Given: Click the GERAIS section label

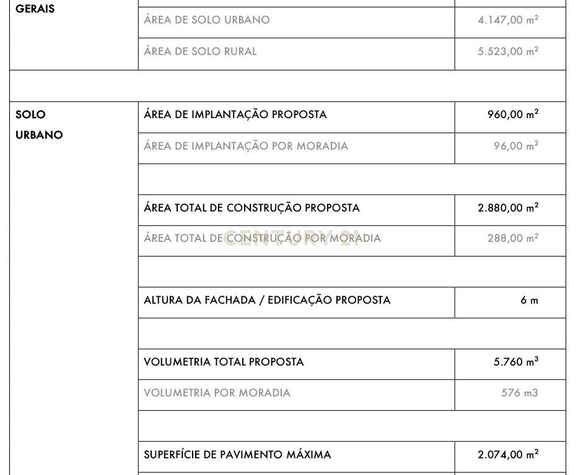Looking at the screenshot, I should tap(35, 9).
